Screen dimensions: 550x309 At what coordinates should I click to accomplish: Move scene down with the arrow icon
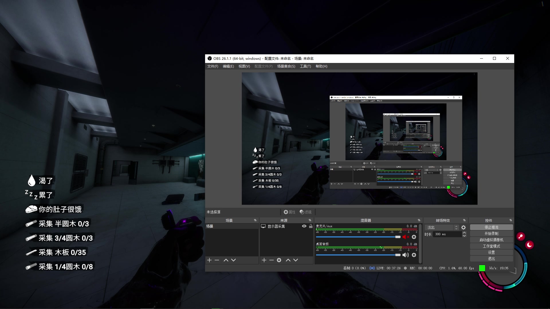point(233,260)
